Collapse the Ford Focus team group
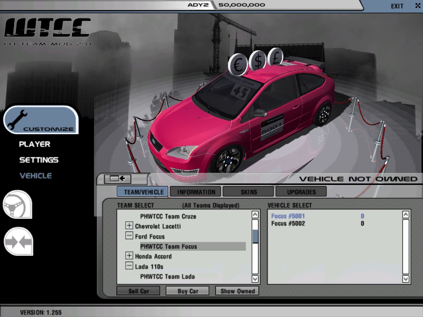423x317 pixels. 129,236
